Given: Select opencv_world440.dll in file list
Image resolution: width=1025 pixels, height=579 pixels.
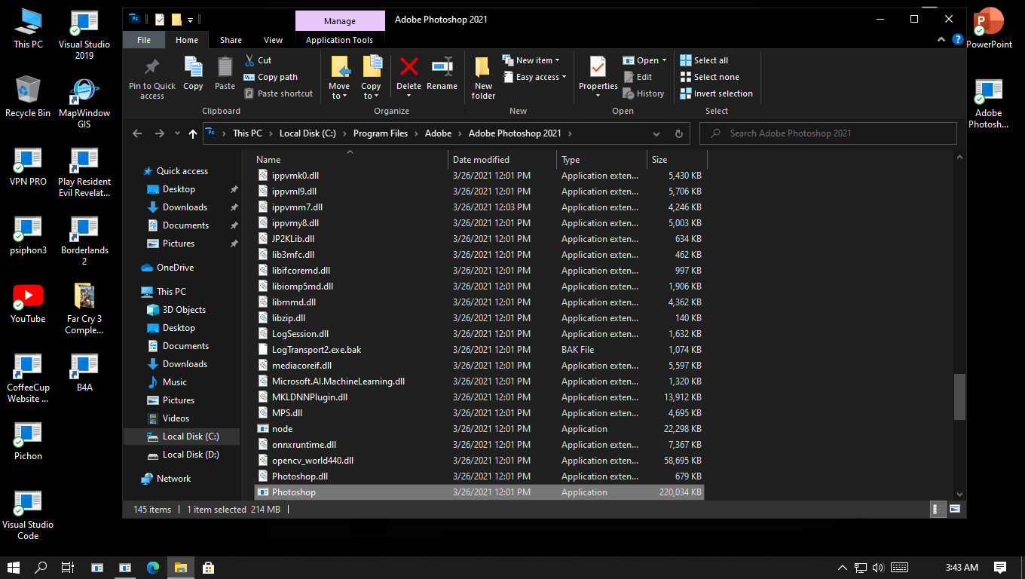Looking at the screenshot, I should pos(478,461).
